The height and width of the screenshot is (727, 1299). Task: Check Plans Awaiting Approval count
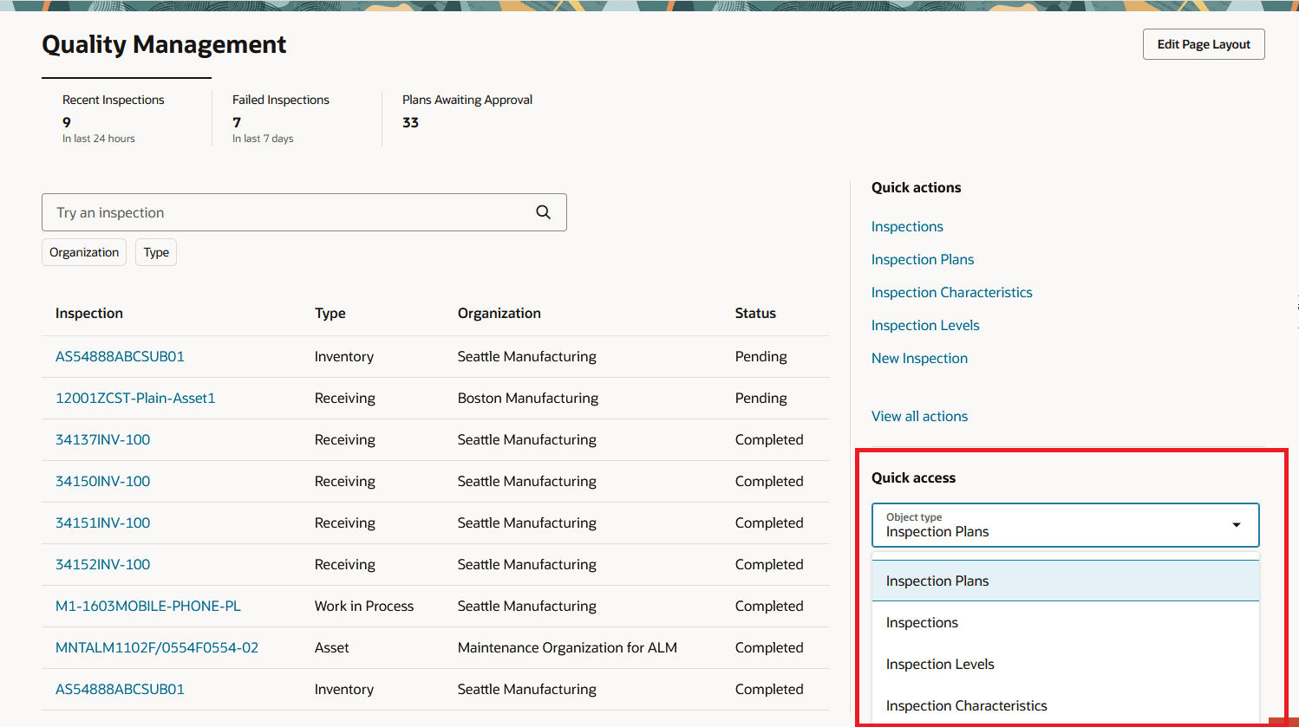(x=467, y=113)
